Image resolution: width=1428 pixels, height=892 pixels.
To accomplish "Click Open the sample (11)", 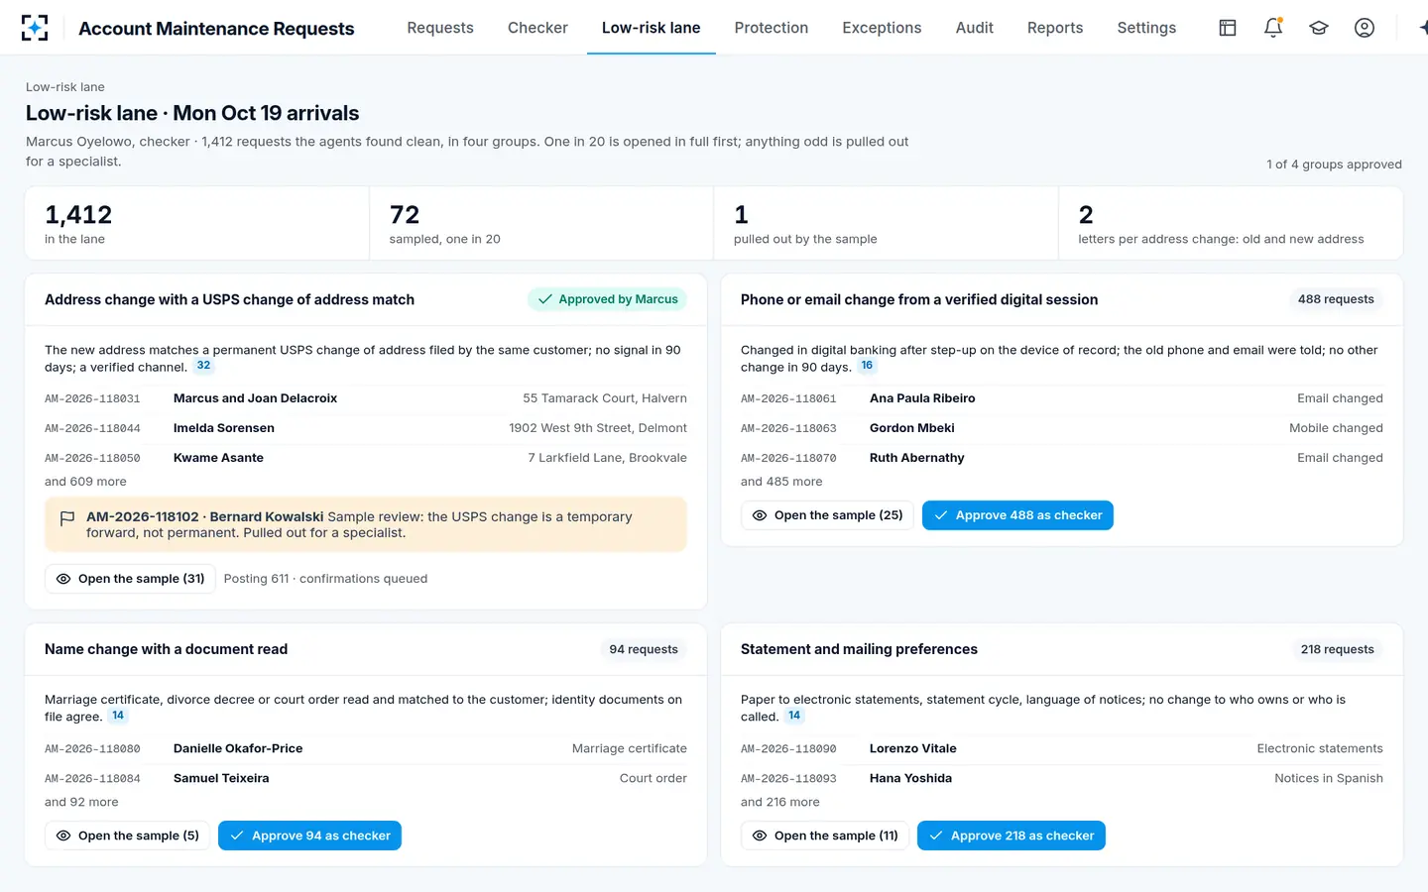I will tap(824, 836).
